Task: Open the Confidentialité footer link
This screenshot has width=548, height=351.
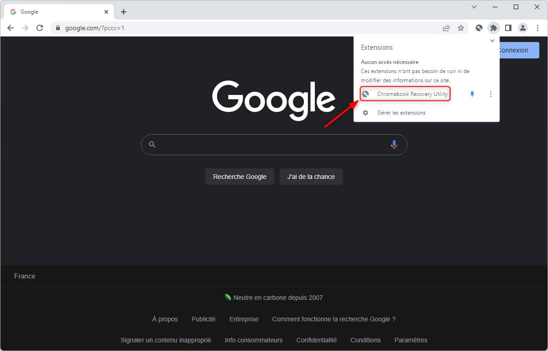Action: click(317, 340)
